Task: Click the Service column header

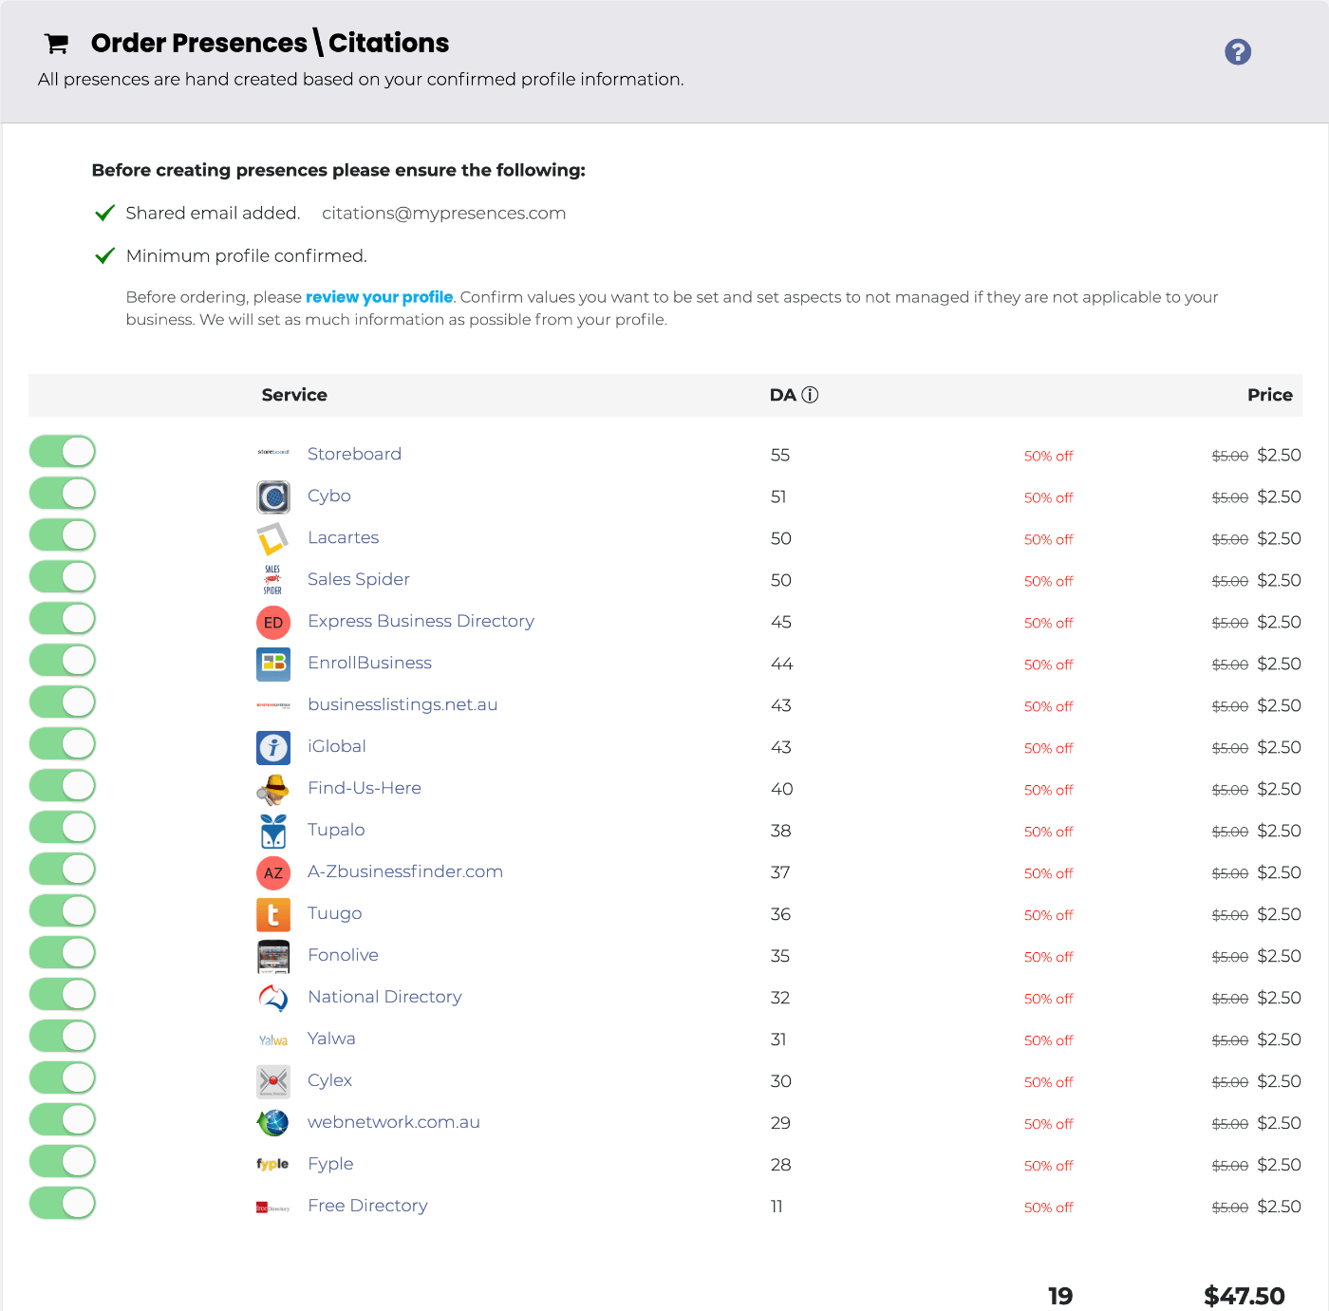Action: tap(294, 395)
